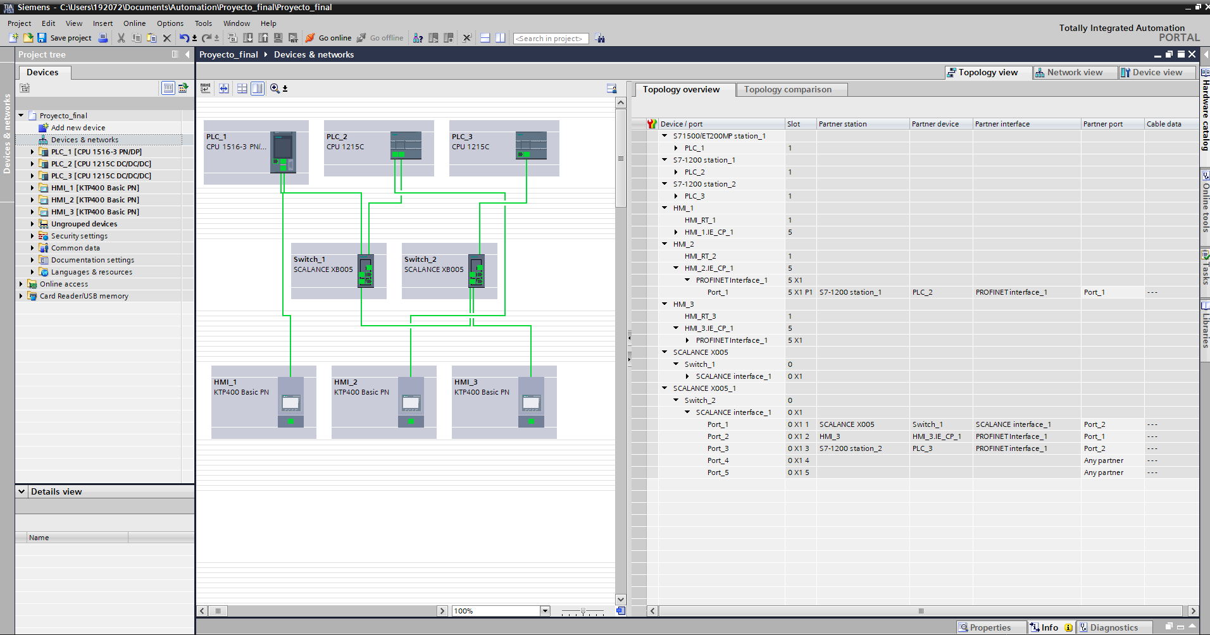
Task: Open the Options menu
Action: 170,23
